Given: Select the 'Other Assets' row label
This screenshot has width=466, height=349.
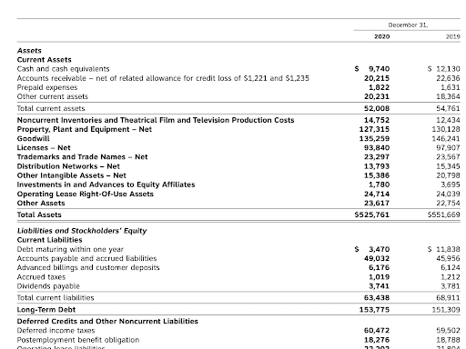Looking at the screenshot, I should 41,203.
